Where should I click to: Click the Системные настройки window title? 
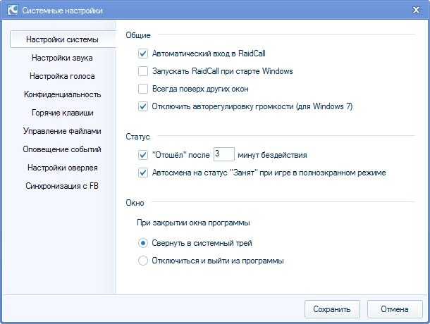(62, 11)
